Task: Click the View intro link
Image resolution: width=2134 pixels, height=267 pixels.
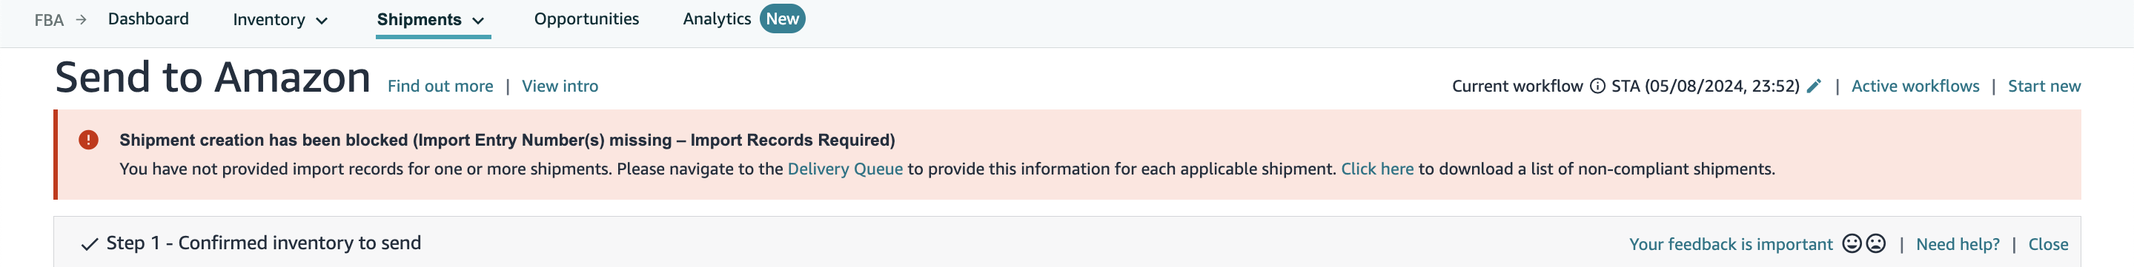Action: pyautogui.click(x=560, y=86)
